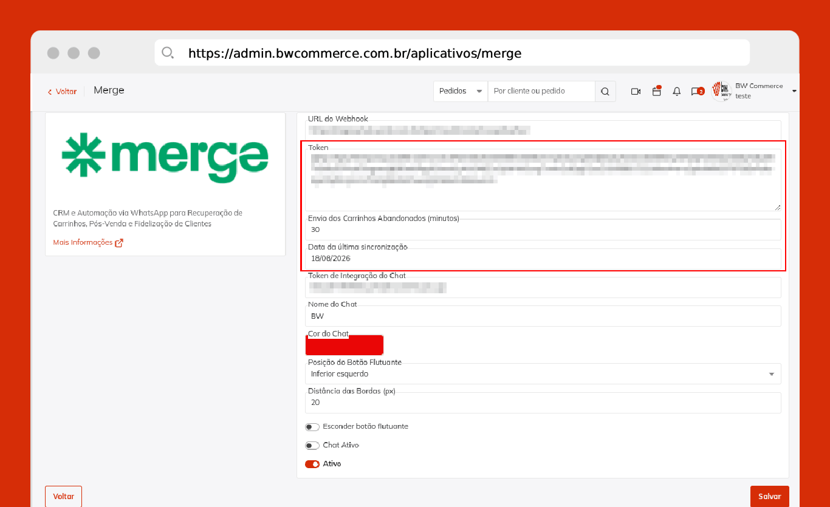This screenshot has width=830, height=507.
Task: Open the Pedidos search type dropdown
Action: click(x=461, y=91)
